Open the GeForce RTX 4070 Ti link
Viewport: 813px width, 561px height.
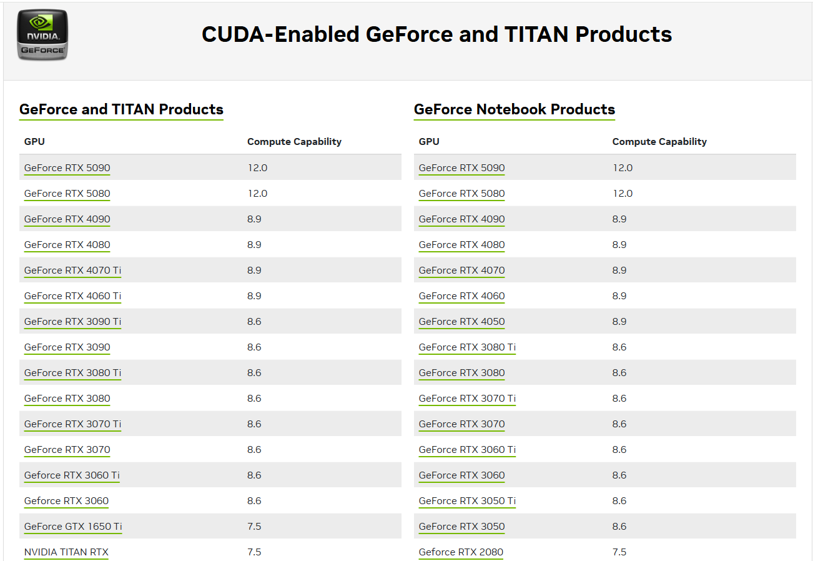pyautogui.click(x=72, y=270)
